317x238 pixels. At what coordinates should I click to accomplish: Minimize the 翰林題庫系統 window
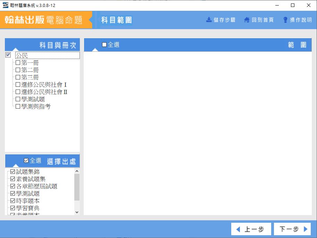(x=277, y=5)
